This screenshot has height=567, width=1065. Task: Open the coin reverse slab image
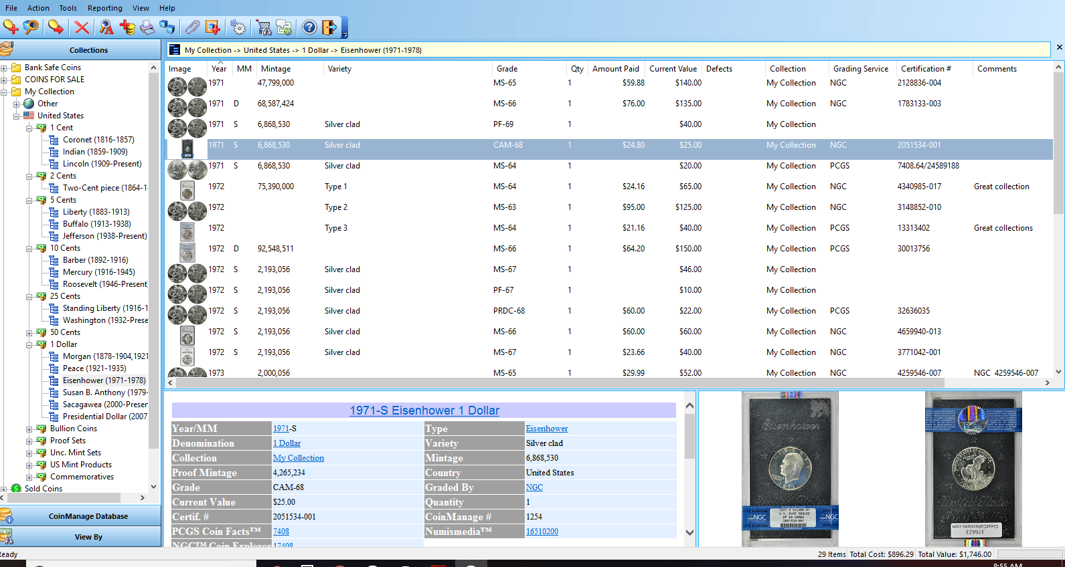(973, 469)
